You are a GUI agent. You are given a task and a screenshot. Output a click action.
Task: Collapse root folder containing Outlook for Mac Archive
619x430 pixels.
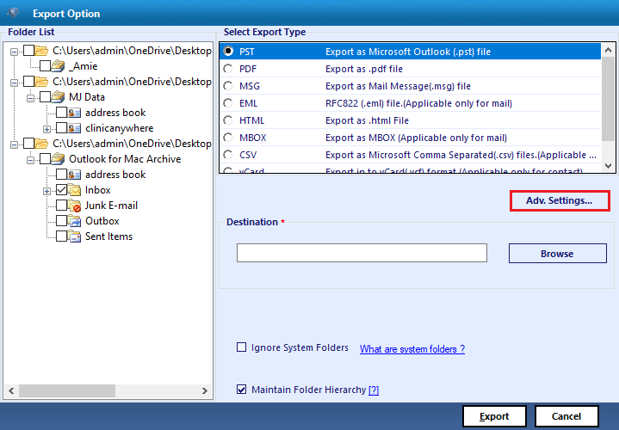(x=15, y=144)
